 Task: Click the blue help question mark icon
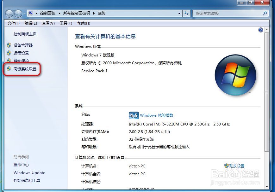(x=261, y=30)
